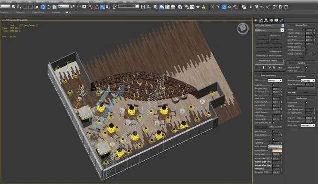Toggle the clipping checkbox

click(x=306, y=106)
